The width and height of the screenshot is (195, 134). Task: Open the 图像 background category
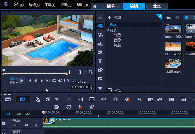point(118,40)
